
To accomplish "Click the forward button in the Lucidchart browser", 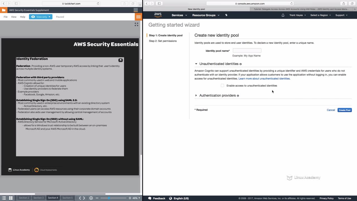I will coord(9,4).
